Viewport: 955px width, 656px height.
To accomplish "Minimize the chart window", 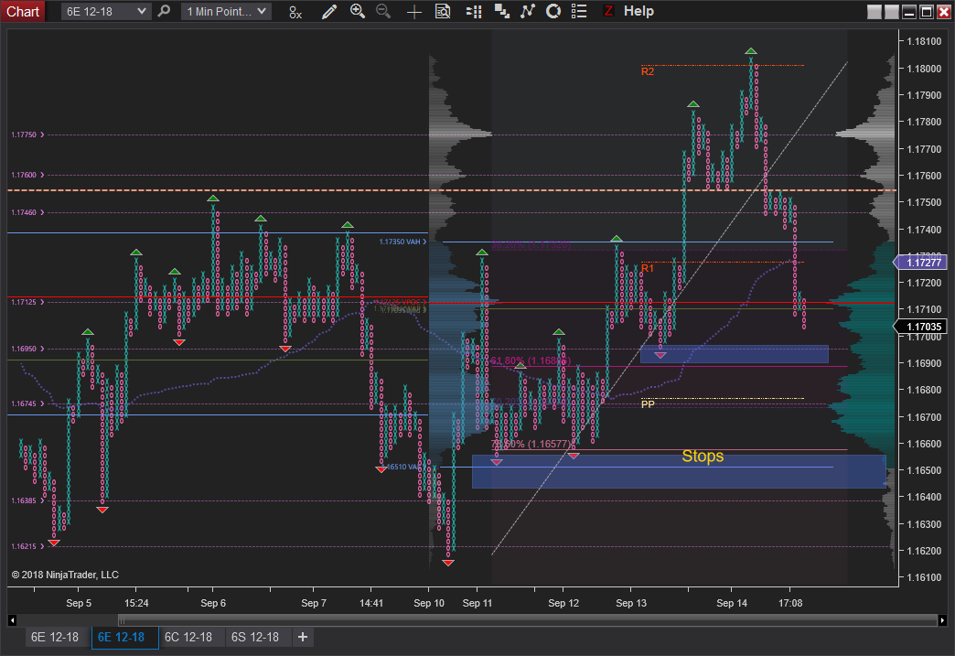I will coord(909,12).
